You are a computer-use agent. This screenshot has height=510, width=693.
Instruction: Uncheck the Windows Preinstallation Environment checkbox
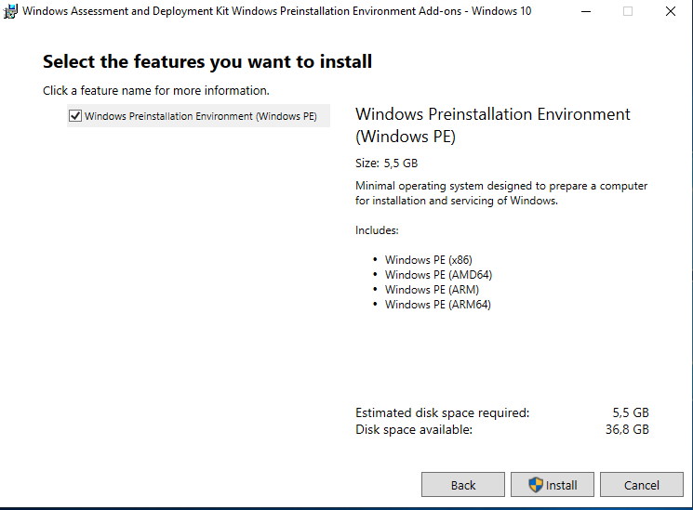[x=74, y=116]
